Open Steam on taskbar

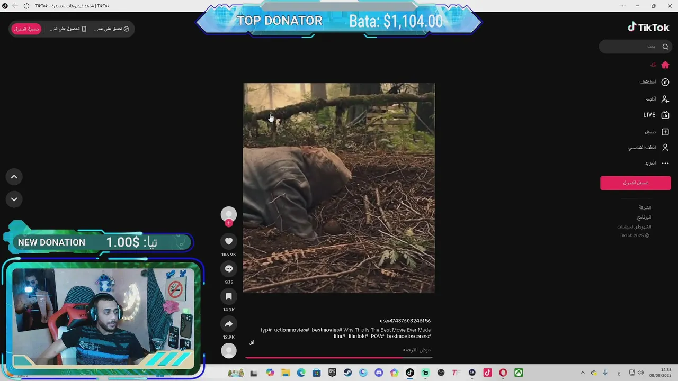pyautogui.click(x=347, y=373)
